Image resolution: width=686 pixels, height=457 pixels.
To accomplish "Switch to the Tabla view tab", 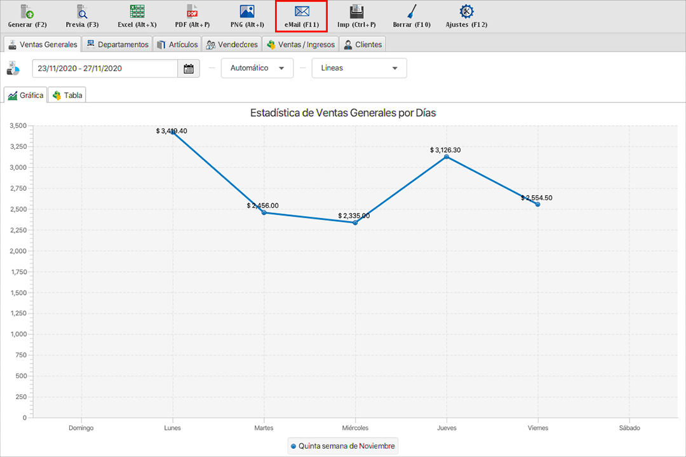I will (67, 95).
